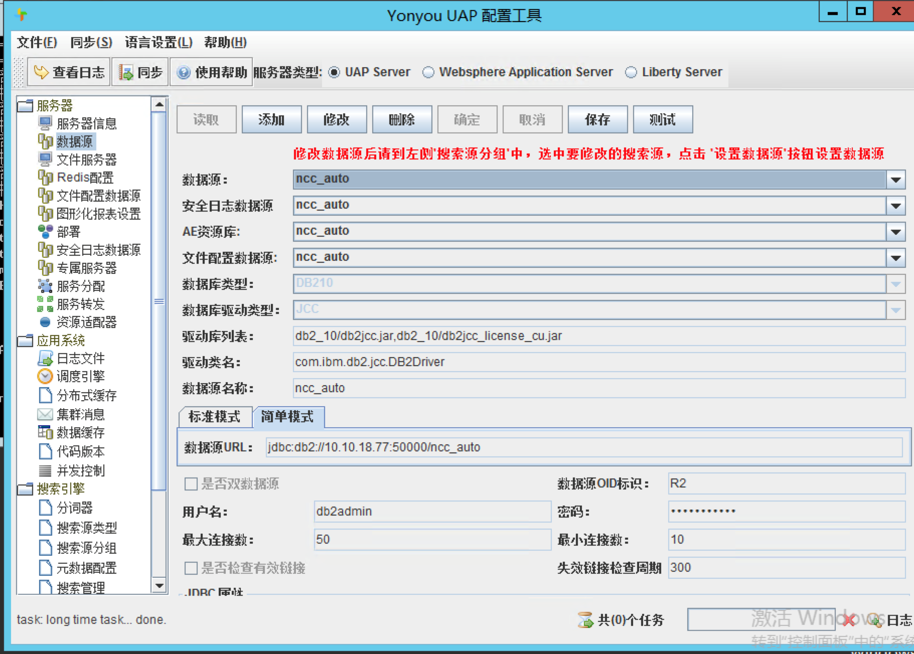The height and width of the screenshot is (654, 914).
Task: Select the 服务器信息 icon in tree
Action: tap(45, 123)
